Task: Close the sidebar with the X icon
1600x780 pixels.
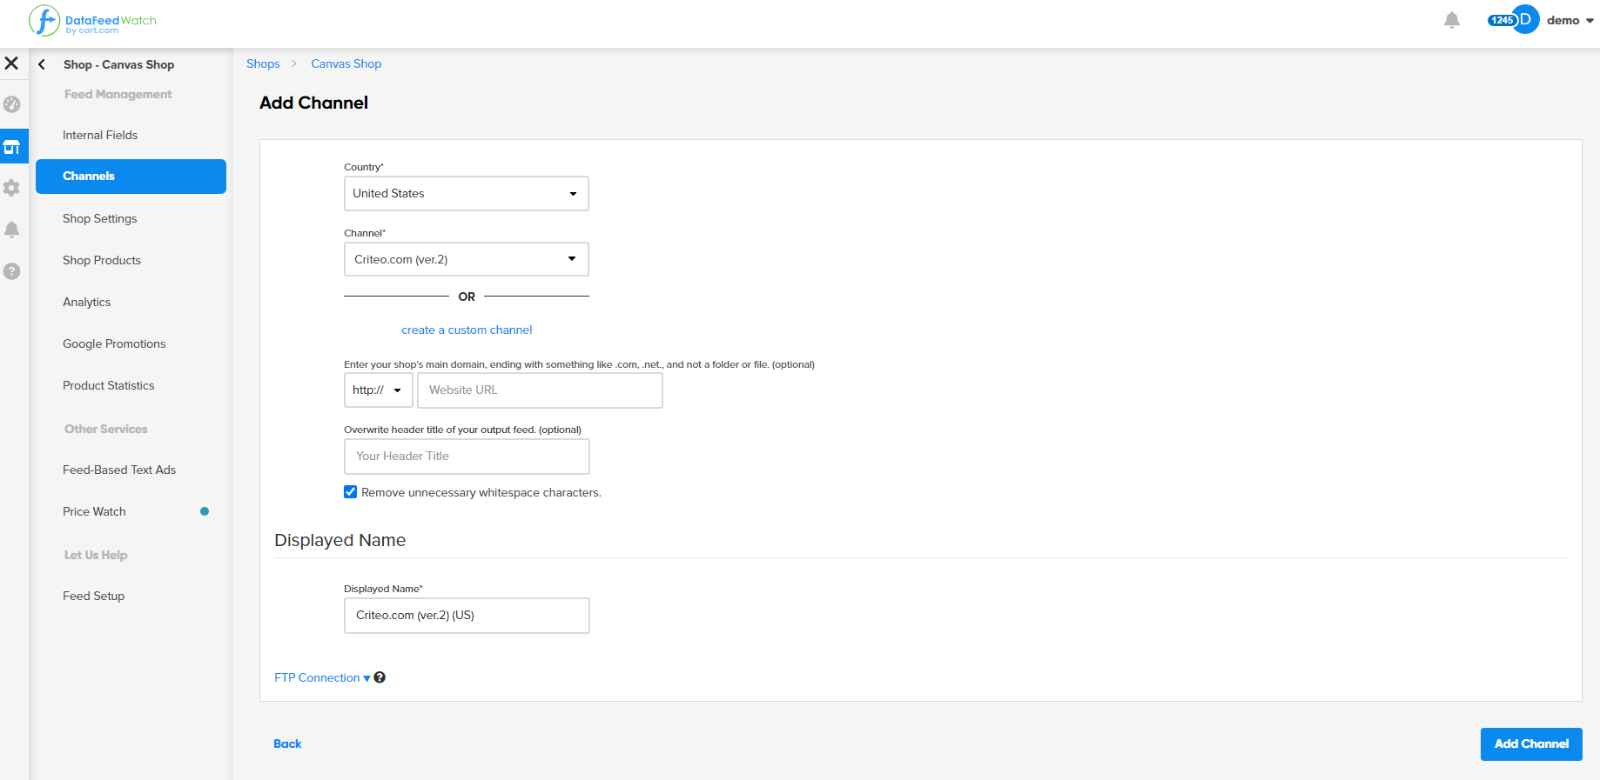Action: tap(11, 63)
